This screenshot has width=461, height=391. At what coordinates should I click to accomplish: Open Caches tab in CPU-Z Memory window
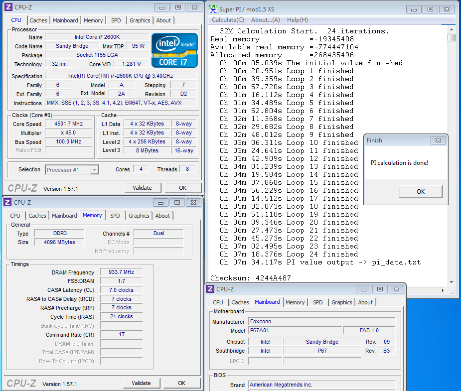pos(37,216)
